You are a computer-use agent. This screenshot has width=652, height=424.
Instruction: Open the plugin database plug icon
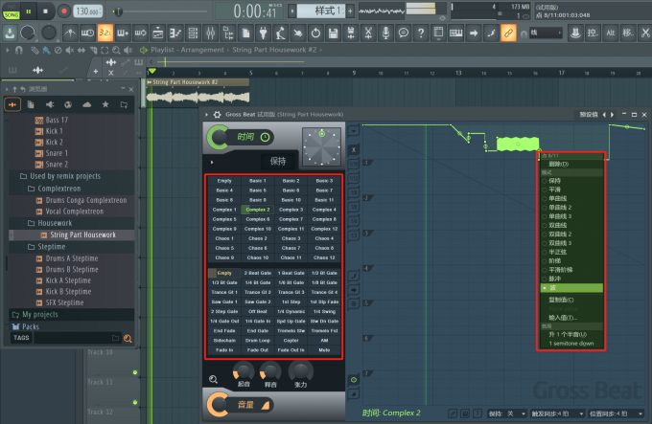pos(263,33)
